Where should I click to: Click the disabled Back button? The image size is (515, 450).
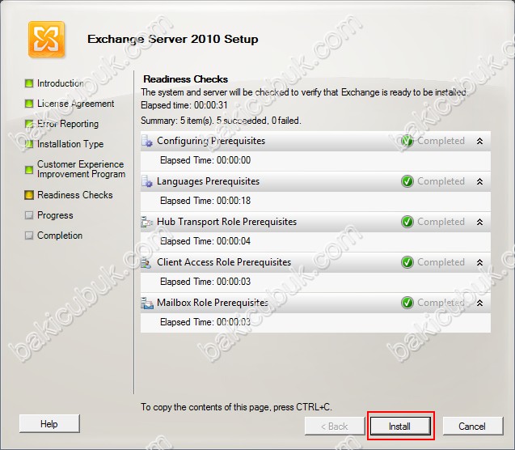335,427
